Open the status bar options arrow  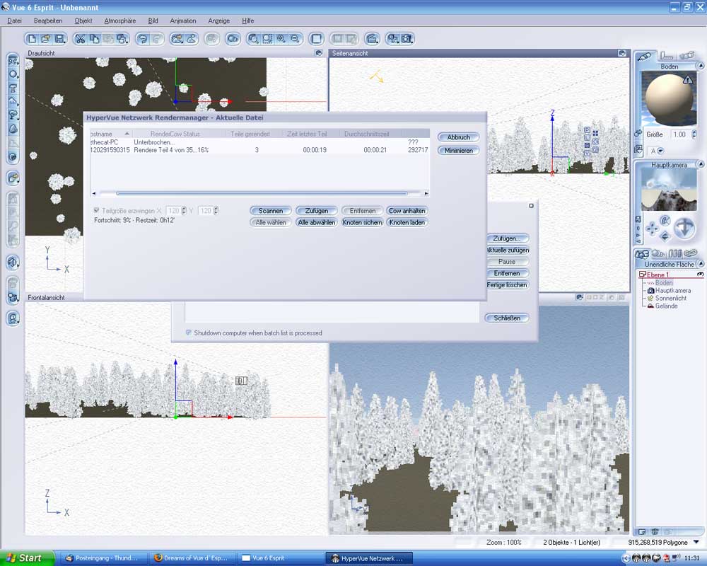point(696,542)
